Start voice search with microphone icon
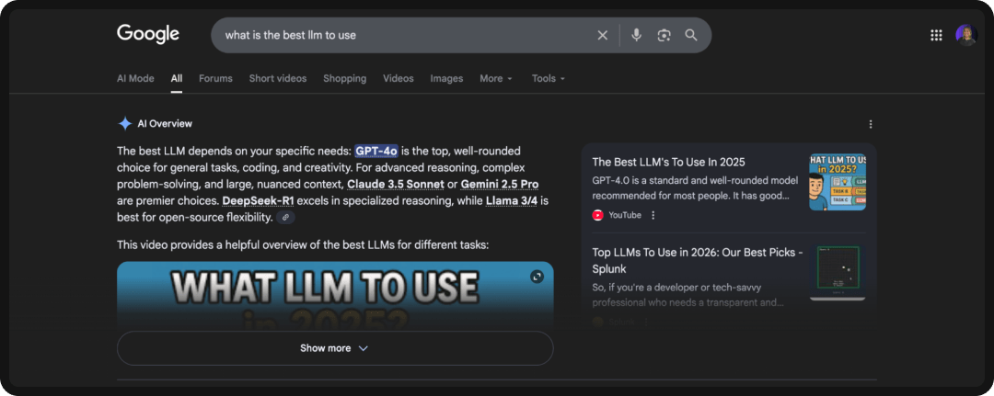This screenshot has width=994, height=396. click(x=637, y=36)
